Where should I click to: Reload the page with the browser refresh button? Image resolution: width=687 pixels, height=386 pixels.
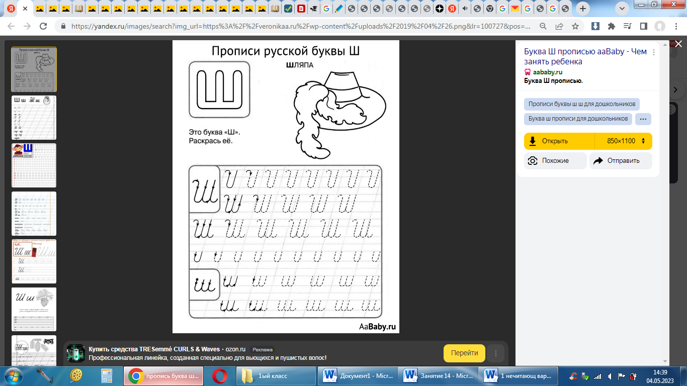click(43, 26)
